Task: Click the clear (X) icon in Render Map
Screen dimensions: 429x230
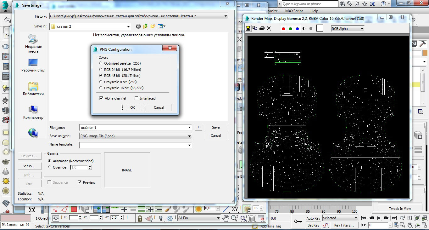Action: tap(269, 28)
